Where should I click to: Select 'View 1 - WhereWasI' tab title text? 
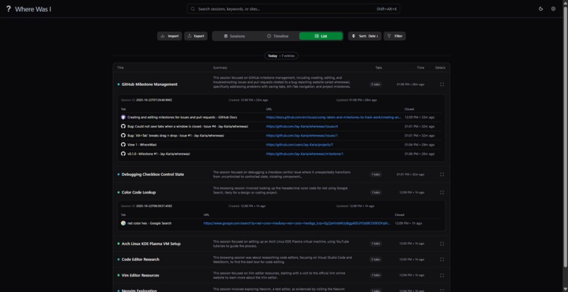pos(142,144)
